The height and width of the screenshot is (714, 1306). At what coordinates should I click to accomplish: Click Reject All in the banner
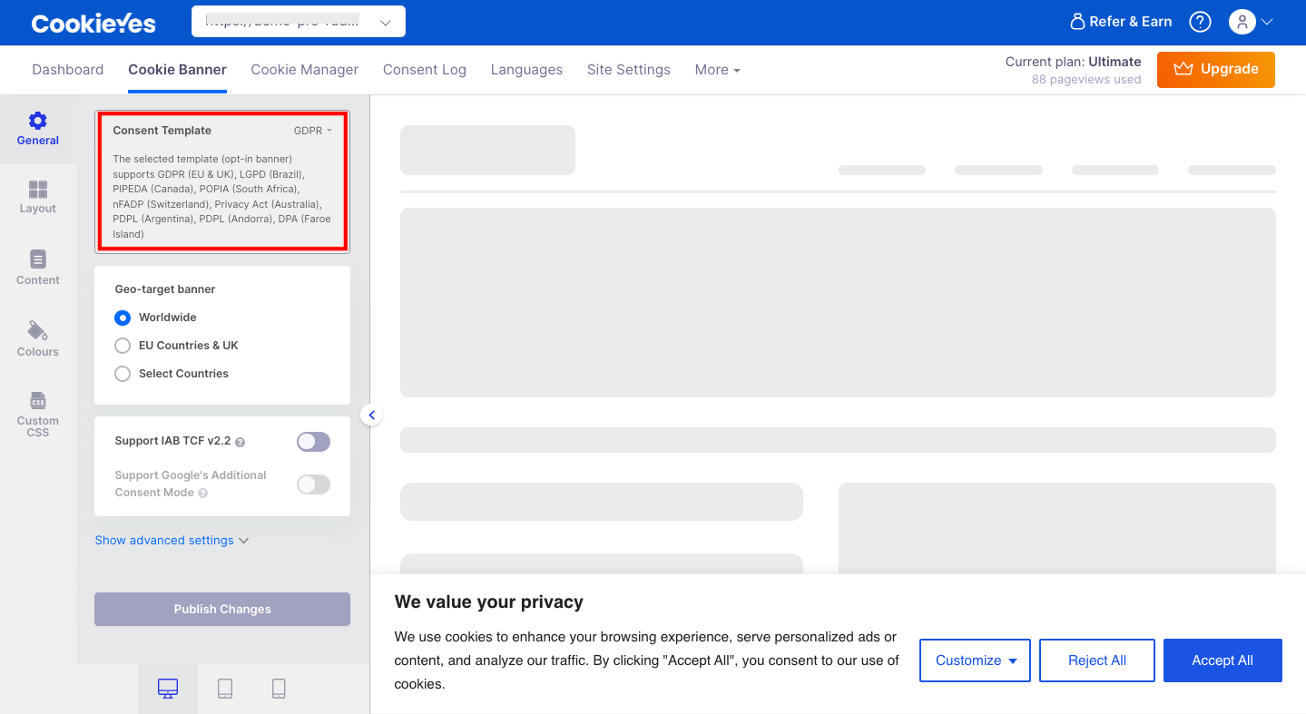pyautogui.click(x=1097, y=660)
